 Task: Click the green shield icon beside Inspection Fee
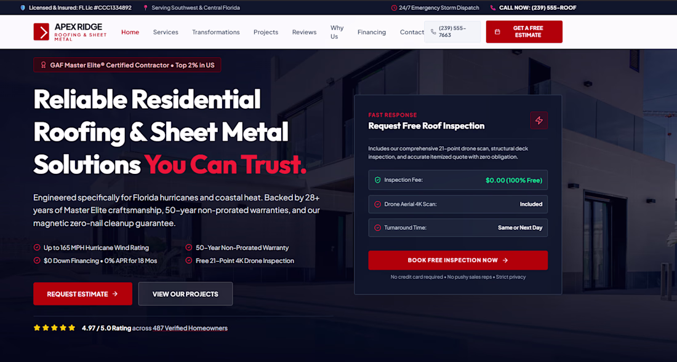tap(377, 180)
